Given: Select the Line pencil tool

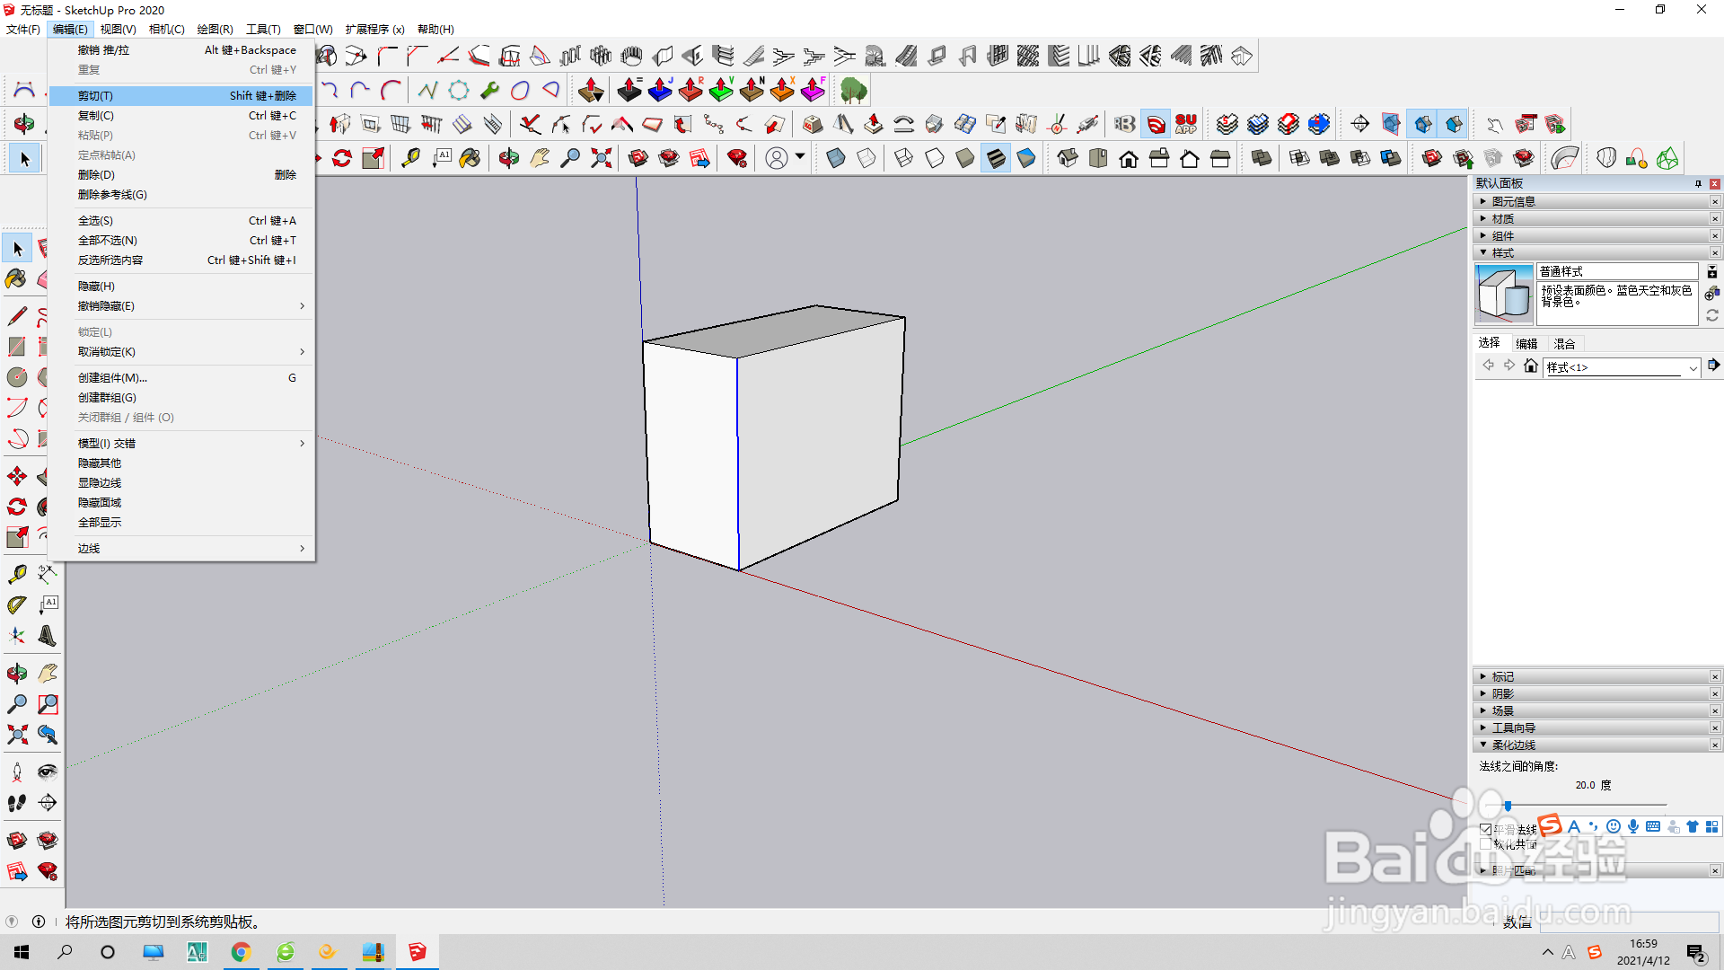Looking at the screenshot, I should 16,316.
